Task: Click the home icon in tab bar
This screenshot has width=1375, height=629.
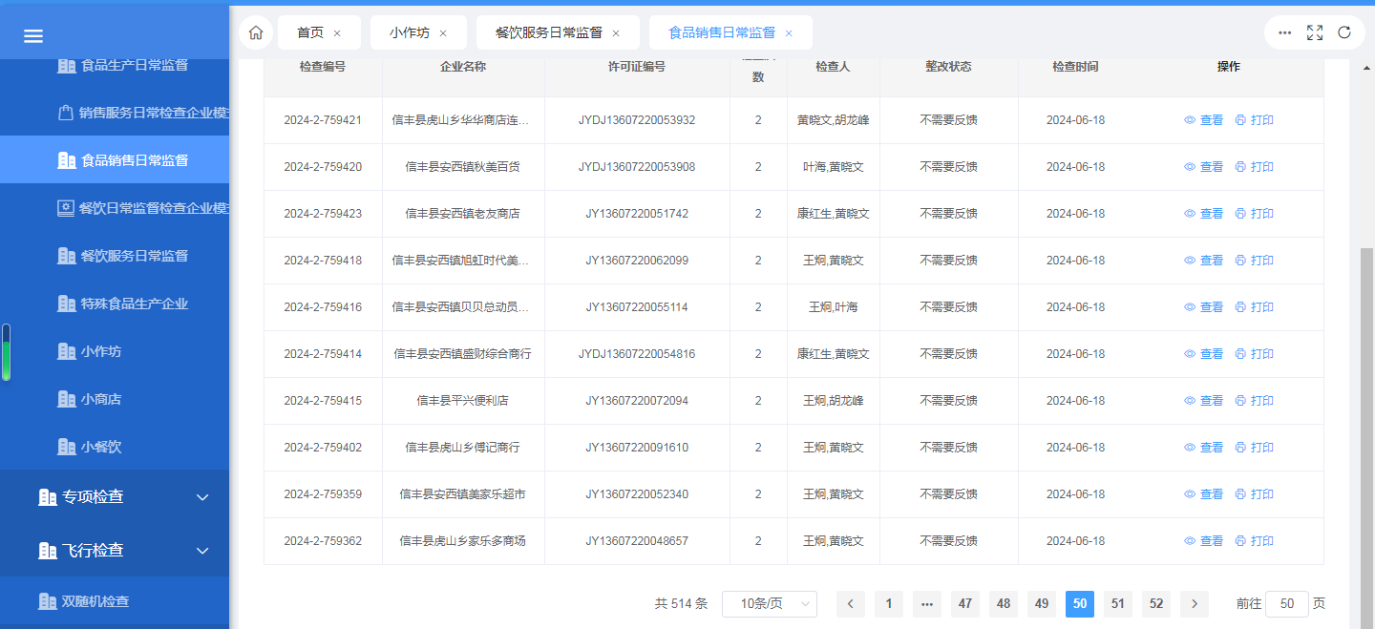Action: [255, 32]
